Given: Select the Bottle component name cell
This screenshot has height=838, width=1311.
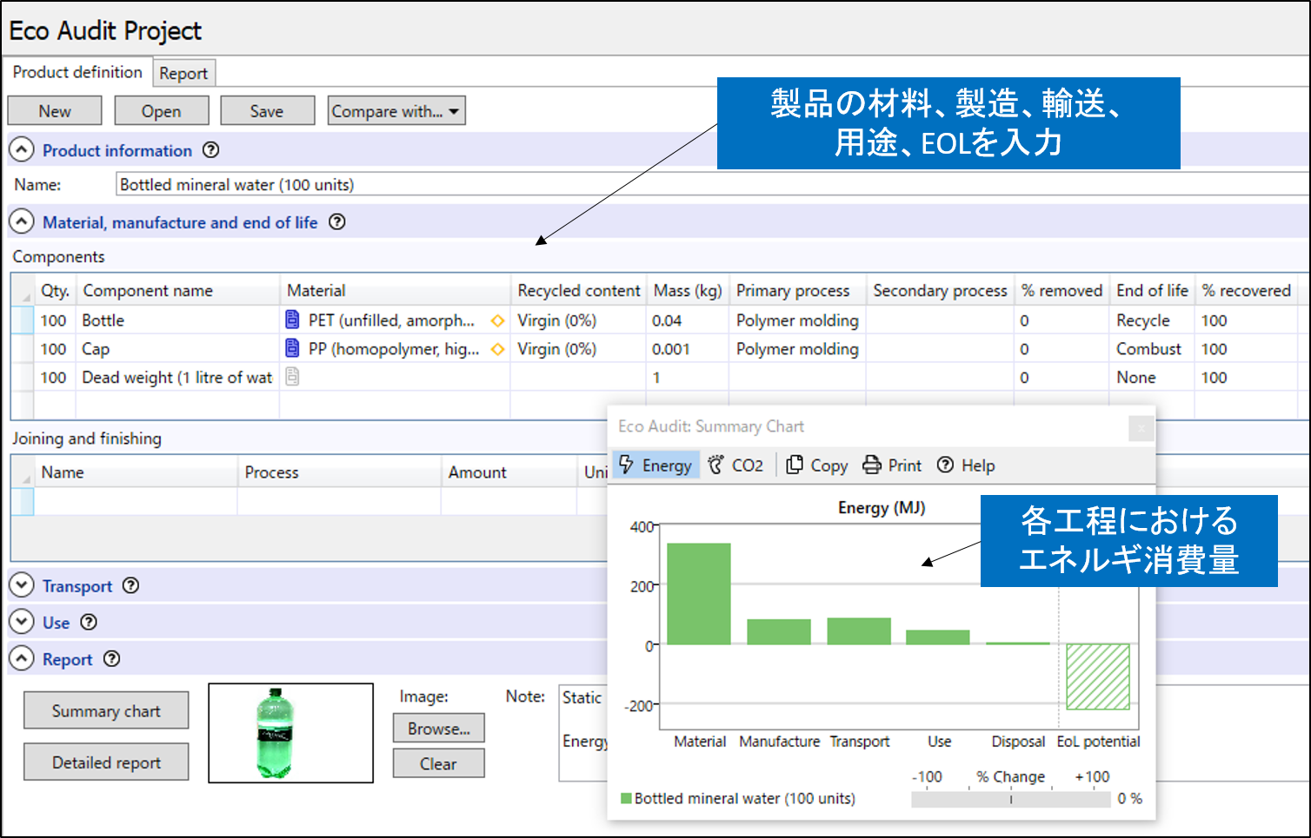Looking at the screenshot, I should [177, 320].
